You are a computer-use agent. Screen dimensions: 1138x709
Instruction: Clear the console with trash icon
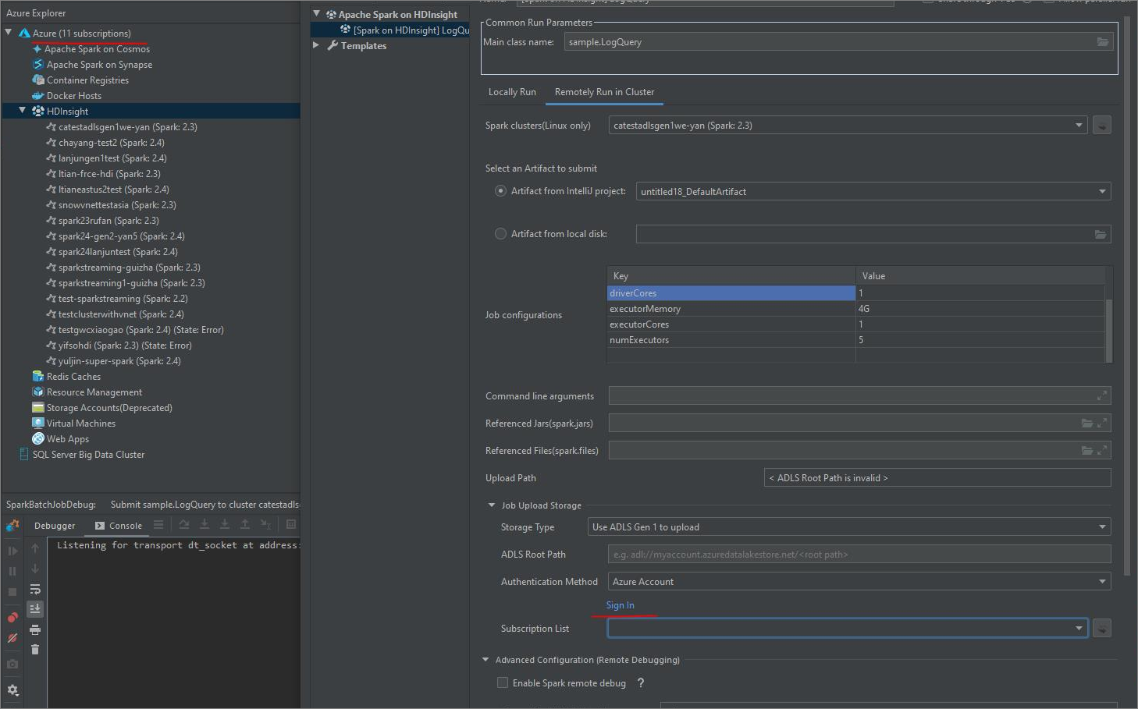coord(35,648)
